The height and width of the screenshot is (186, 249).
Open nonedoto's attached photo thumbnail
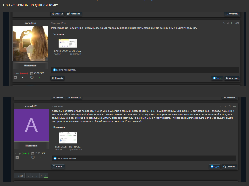point(68,43)
